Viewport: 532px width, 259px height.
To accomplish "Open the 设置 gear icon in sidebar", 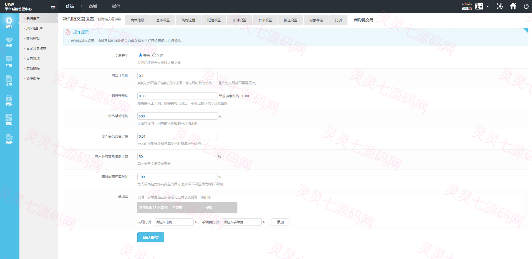I will (9, 20).
